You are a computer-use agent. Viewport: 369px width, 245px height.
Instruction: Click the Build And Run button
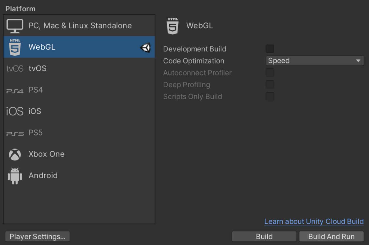tap(331, 236)
